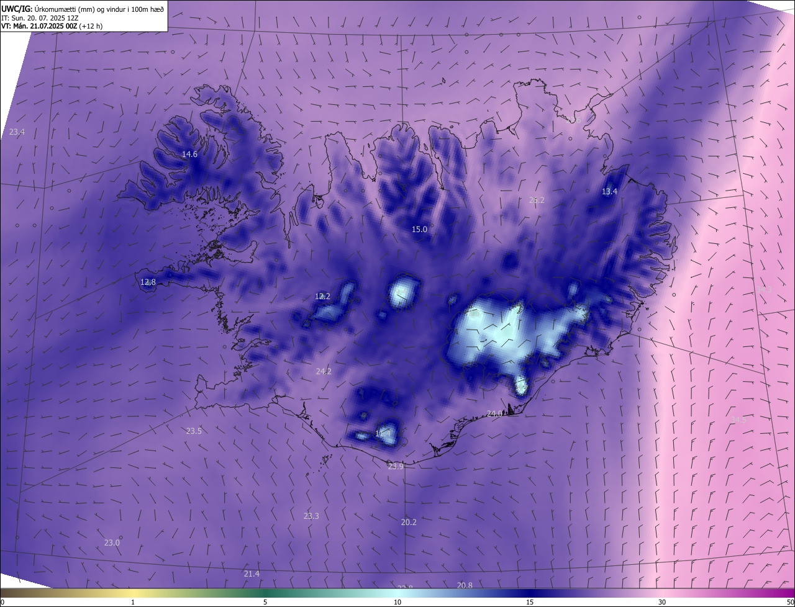795x607 pixels.
Task: Click the 34.3 value label
Action: [764, 289]
